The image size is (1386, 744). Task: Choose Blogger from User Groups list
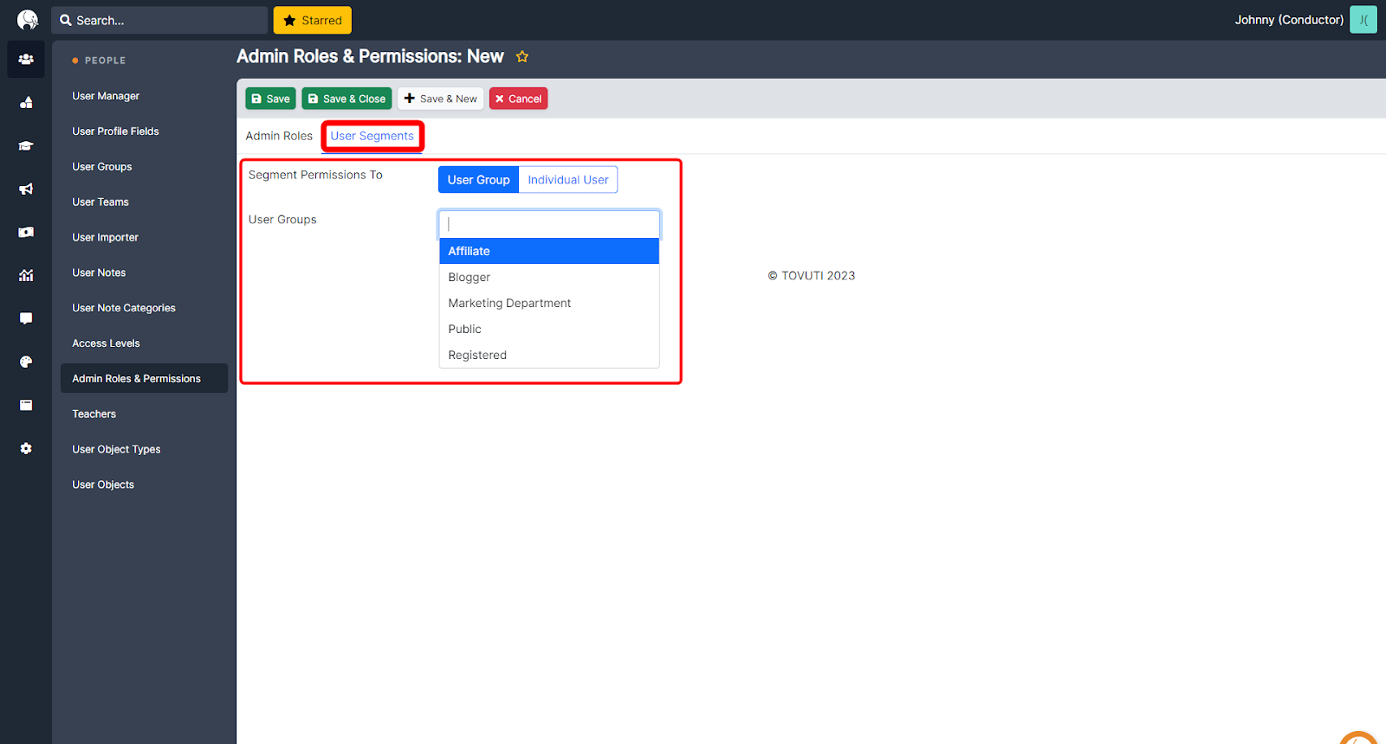(549, 277)
